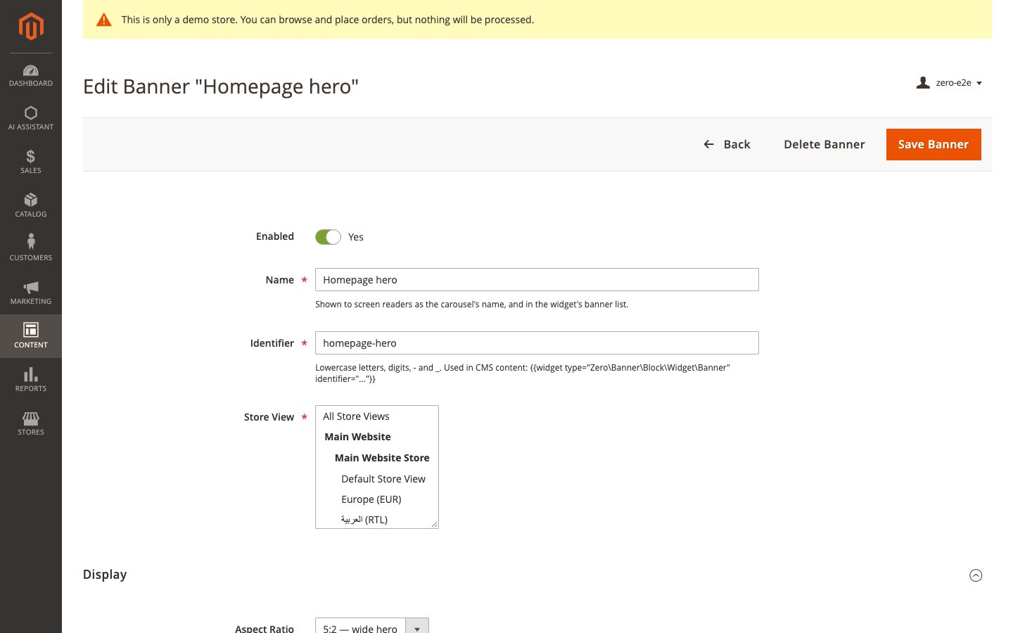
Task: Open the zero-e2e account dropdown arrow
Action: coord(979,83)
